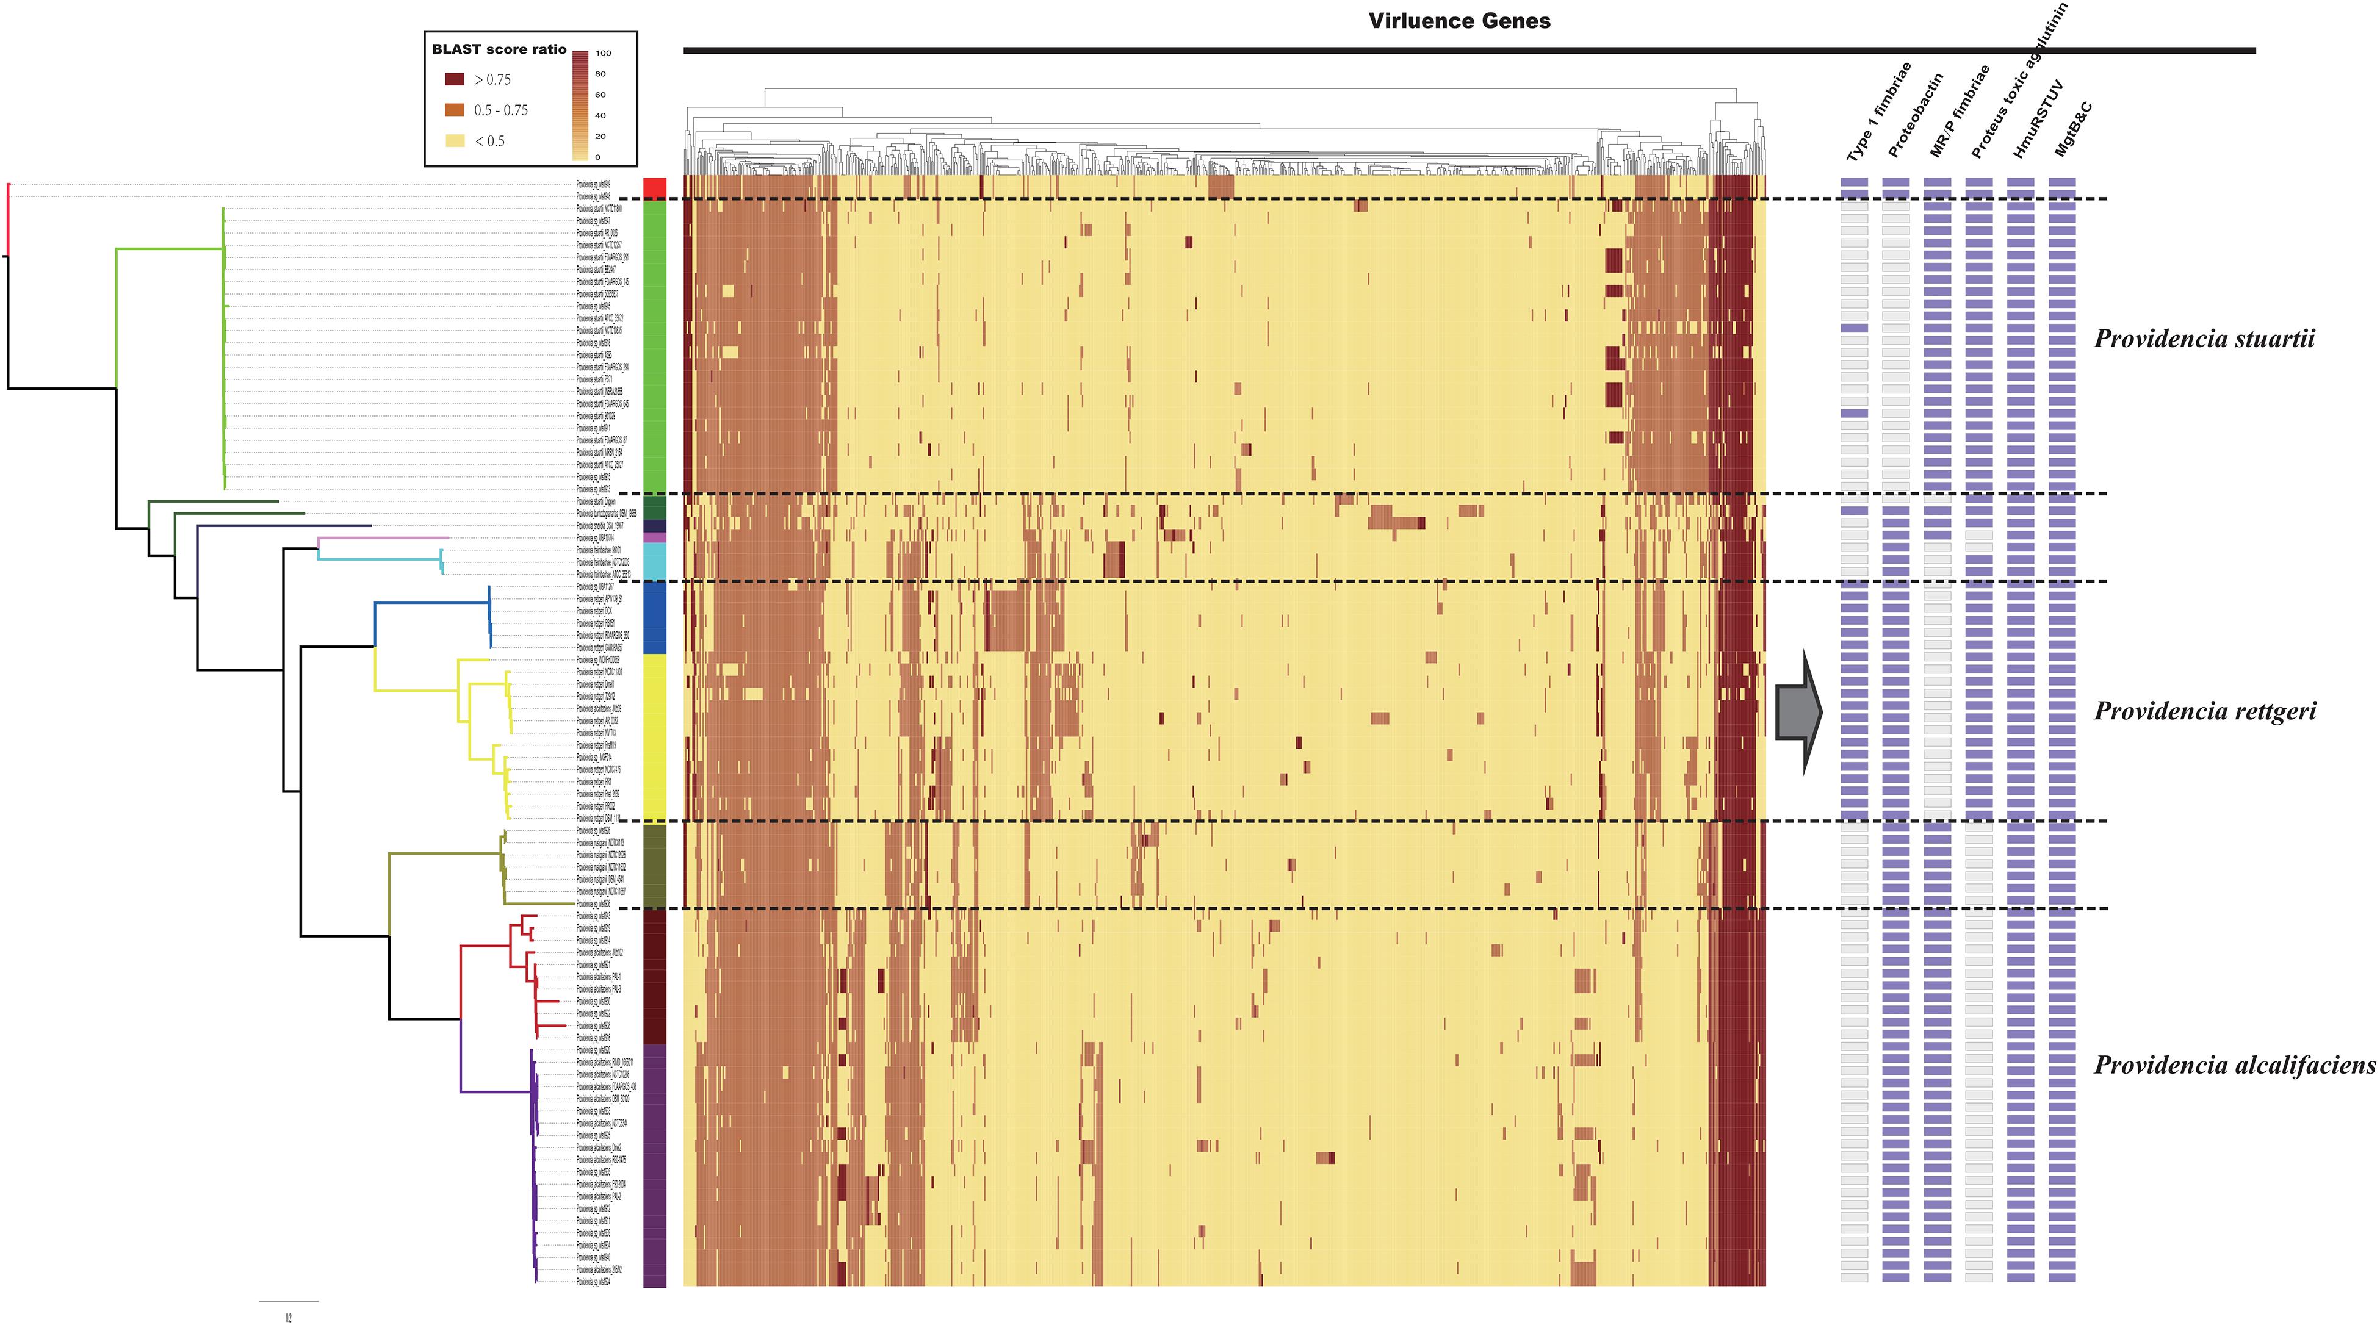This screenshot has width=2380, height=1325.
Task: Click the 0-100 gradient scale bar in legend
Action: pyautogui.click(x=580, y=106)
